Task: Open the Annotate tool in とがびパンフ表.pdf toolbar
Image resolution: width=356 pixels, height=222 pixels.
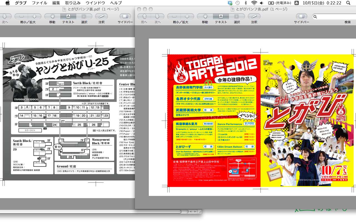Action: click(254, 16)
